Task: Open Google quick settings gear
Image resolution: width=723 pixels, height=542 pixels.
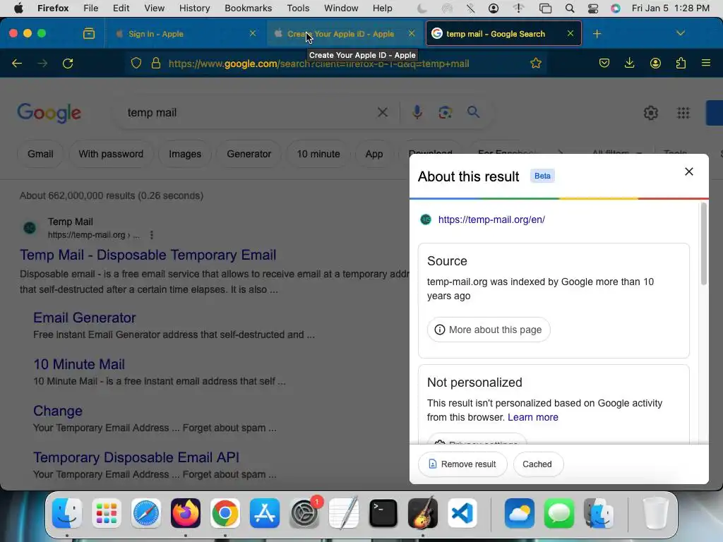Action: point(650,113)
